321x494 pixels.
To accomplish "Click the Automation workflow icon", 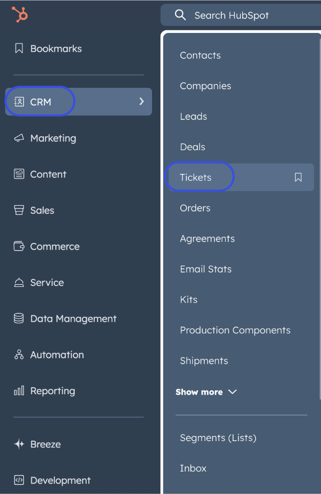I will point(19,355).
